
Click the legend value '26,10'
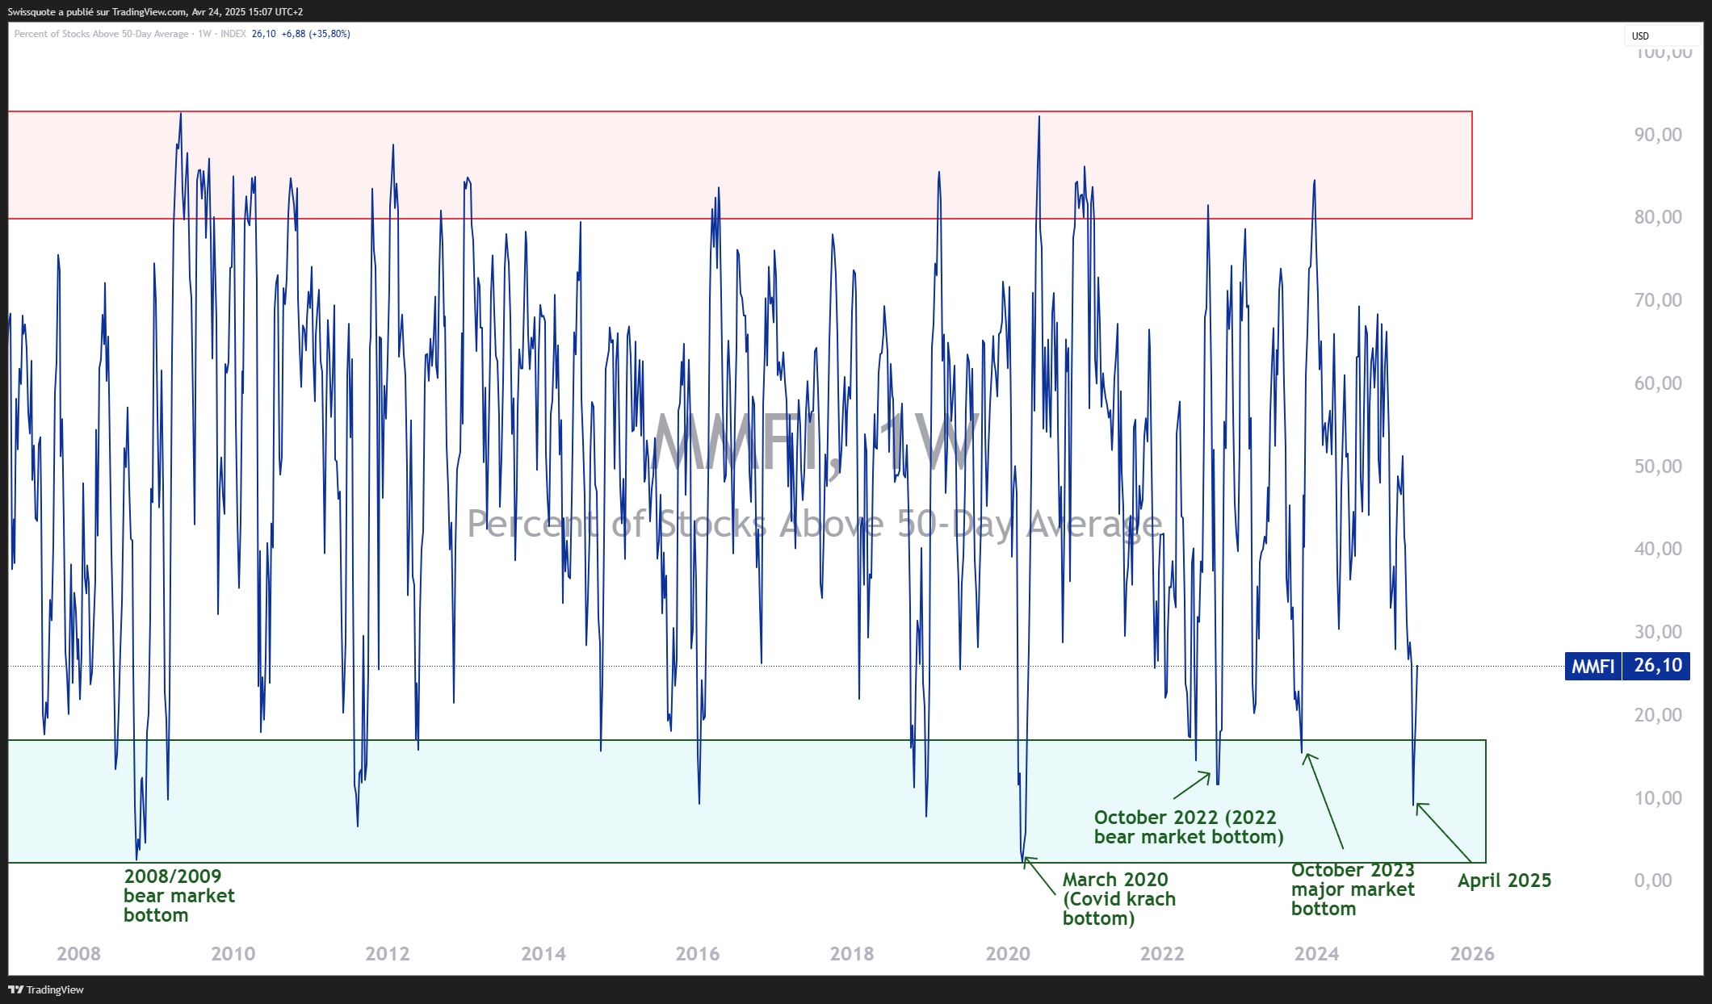coord(263,34)
